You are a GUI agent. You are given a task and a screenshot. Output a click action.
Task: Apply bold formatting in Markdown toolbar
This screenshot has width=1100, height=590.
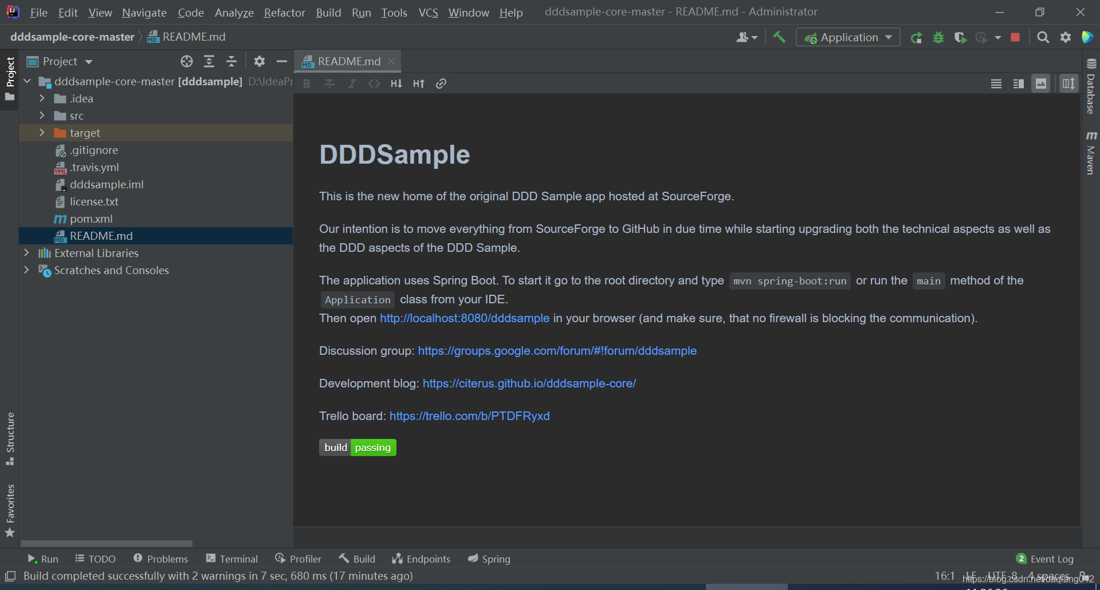(307, 84)
